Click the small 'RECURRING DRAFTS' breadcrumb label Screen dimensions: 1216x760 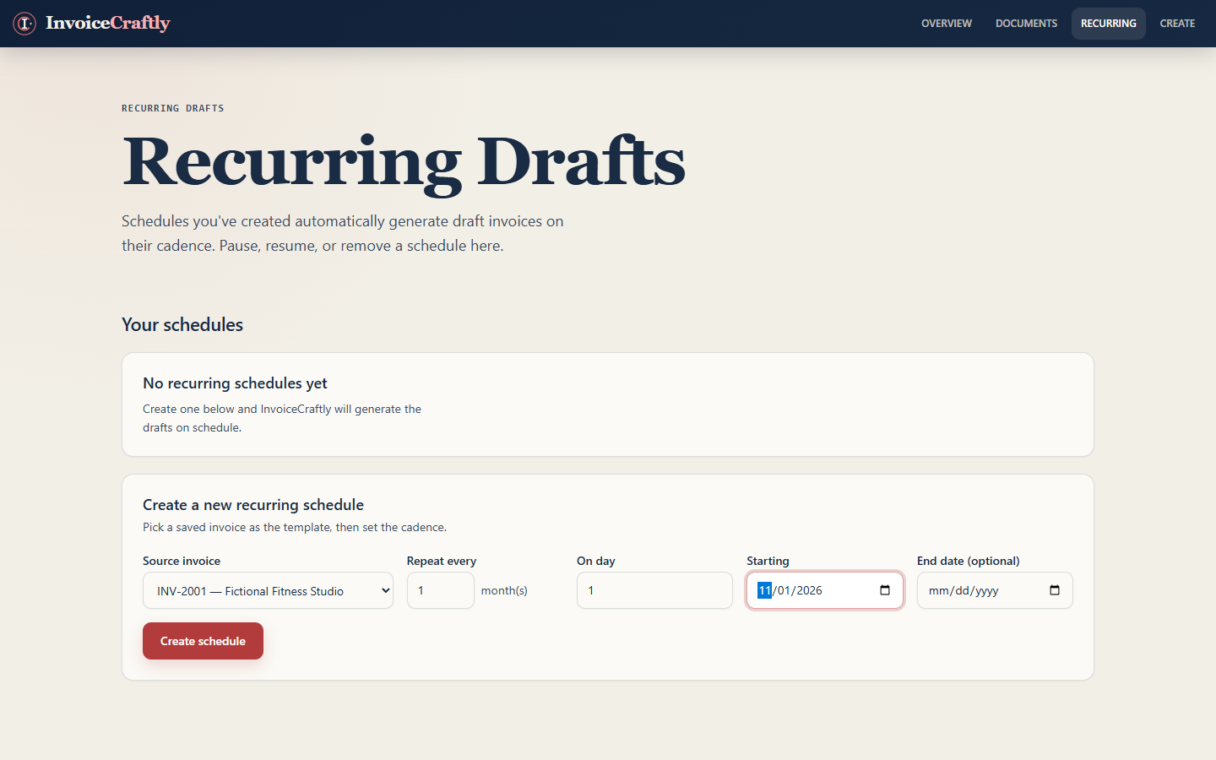173,108
